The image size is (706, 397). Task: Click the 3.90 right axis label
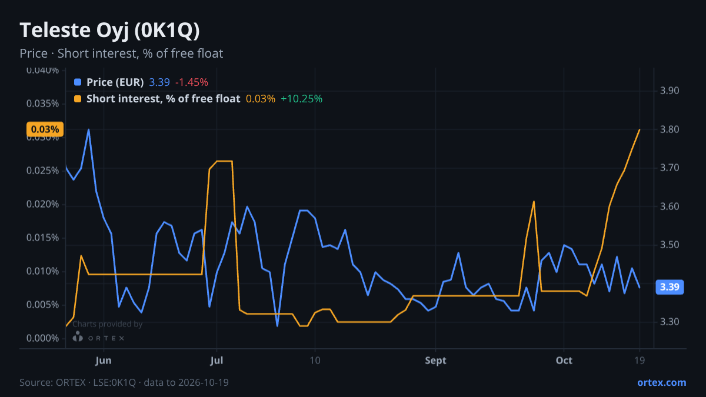(x=670, y=91)
